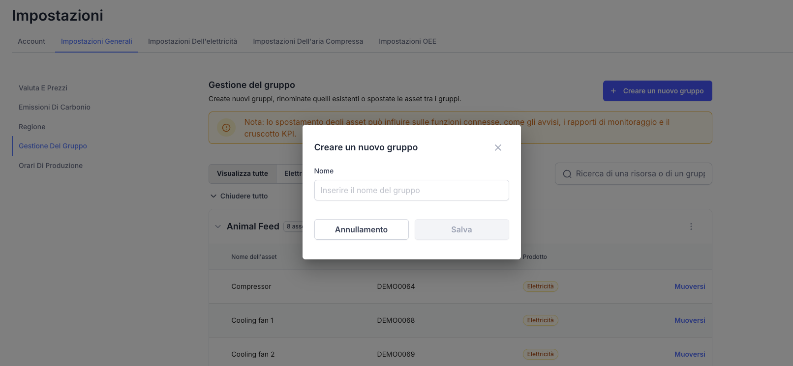
Task: Click Muoversi link for Cooling fan 1
Action: (689, 320)
